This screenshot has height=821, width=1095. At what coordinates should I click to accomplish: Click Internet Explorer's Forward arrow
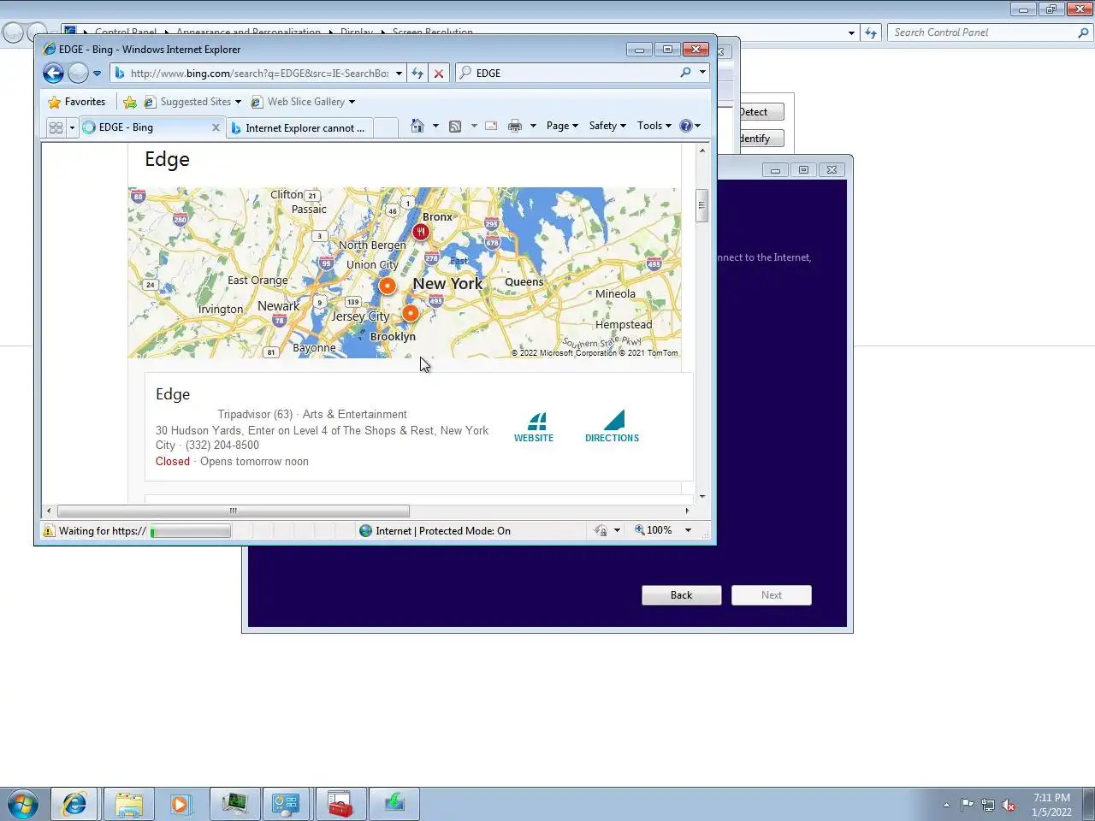coord(78,73)
